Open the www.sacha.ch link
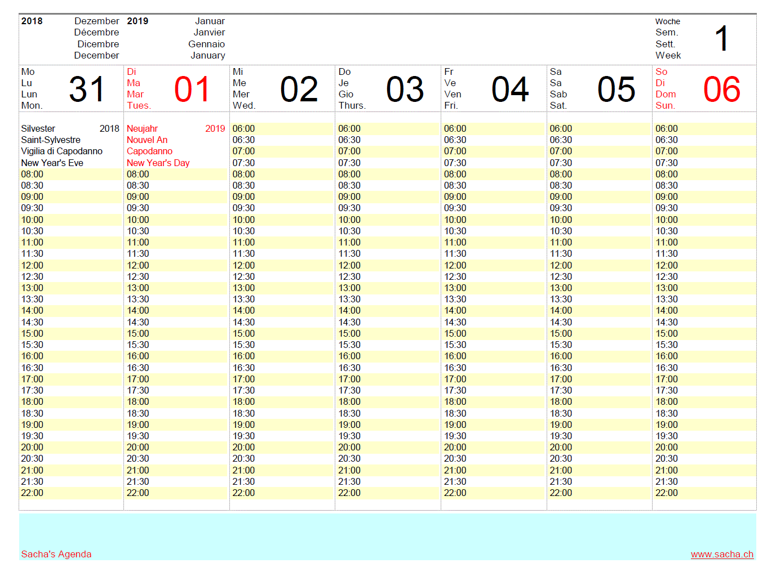The width and height of the screenshot is (776, 572). point(722,554)
